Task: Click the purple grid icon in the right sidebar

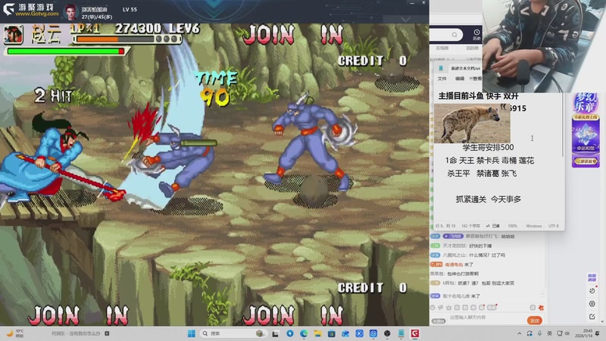Action: (592, 277)
